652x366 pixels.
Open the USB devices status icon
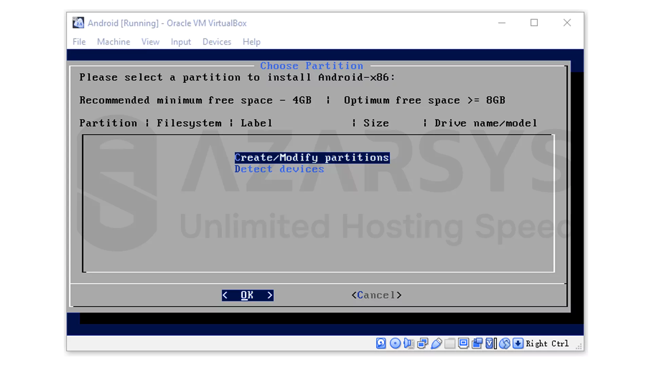(x=437, y=343)
